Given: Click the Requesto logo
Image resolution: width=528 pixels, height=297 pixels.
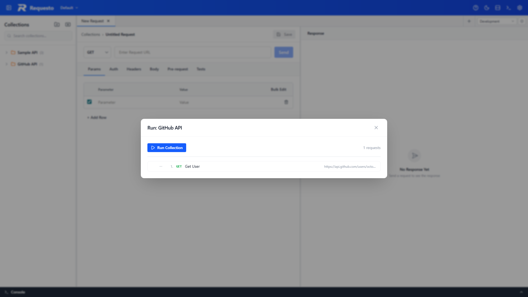Looking at the screenshot, I should tap(36, 8).
